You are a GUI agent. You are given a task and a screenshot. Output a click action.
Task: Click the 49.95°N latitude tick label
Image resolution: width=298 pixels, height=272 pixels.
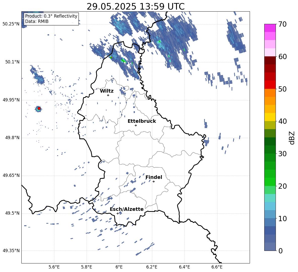[x=11, y=100]
